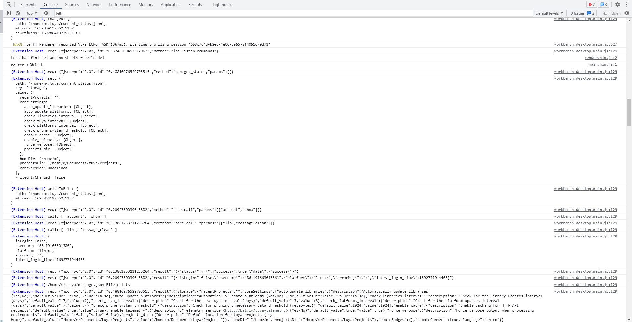
Task: Open the vendor.min.js:2 source link
Action: 601,58
